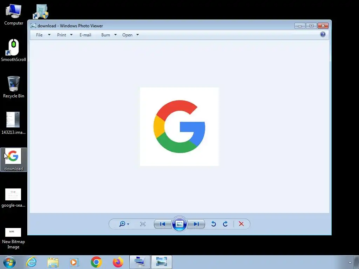Select the google-sea... desktop file
Image resolution: width=359 pixels, height=269 pixels.
pyautogui.click(x=13, y=198)
